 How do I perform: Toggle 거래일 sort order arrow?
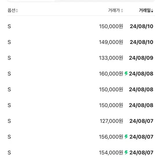pyautogui.click(x=152, y=10)
